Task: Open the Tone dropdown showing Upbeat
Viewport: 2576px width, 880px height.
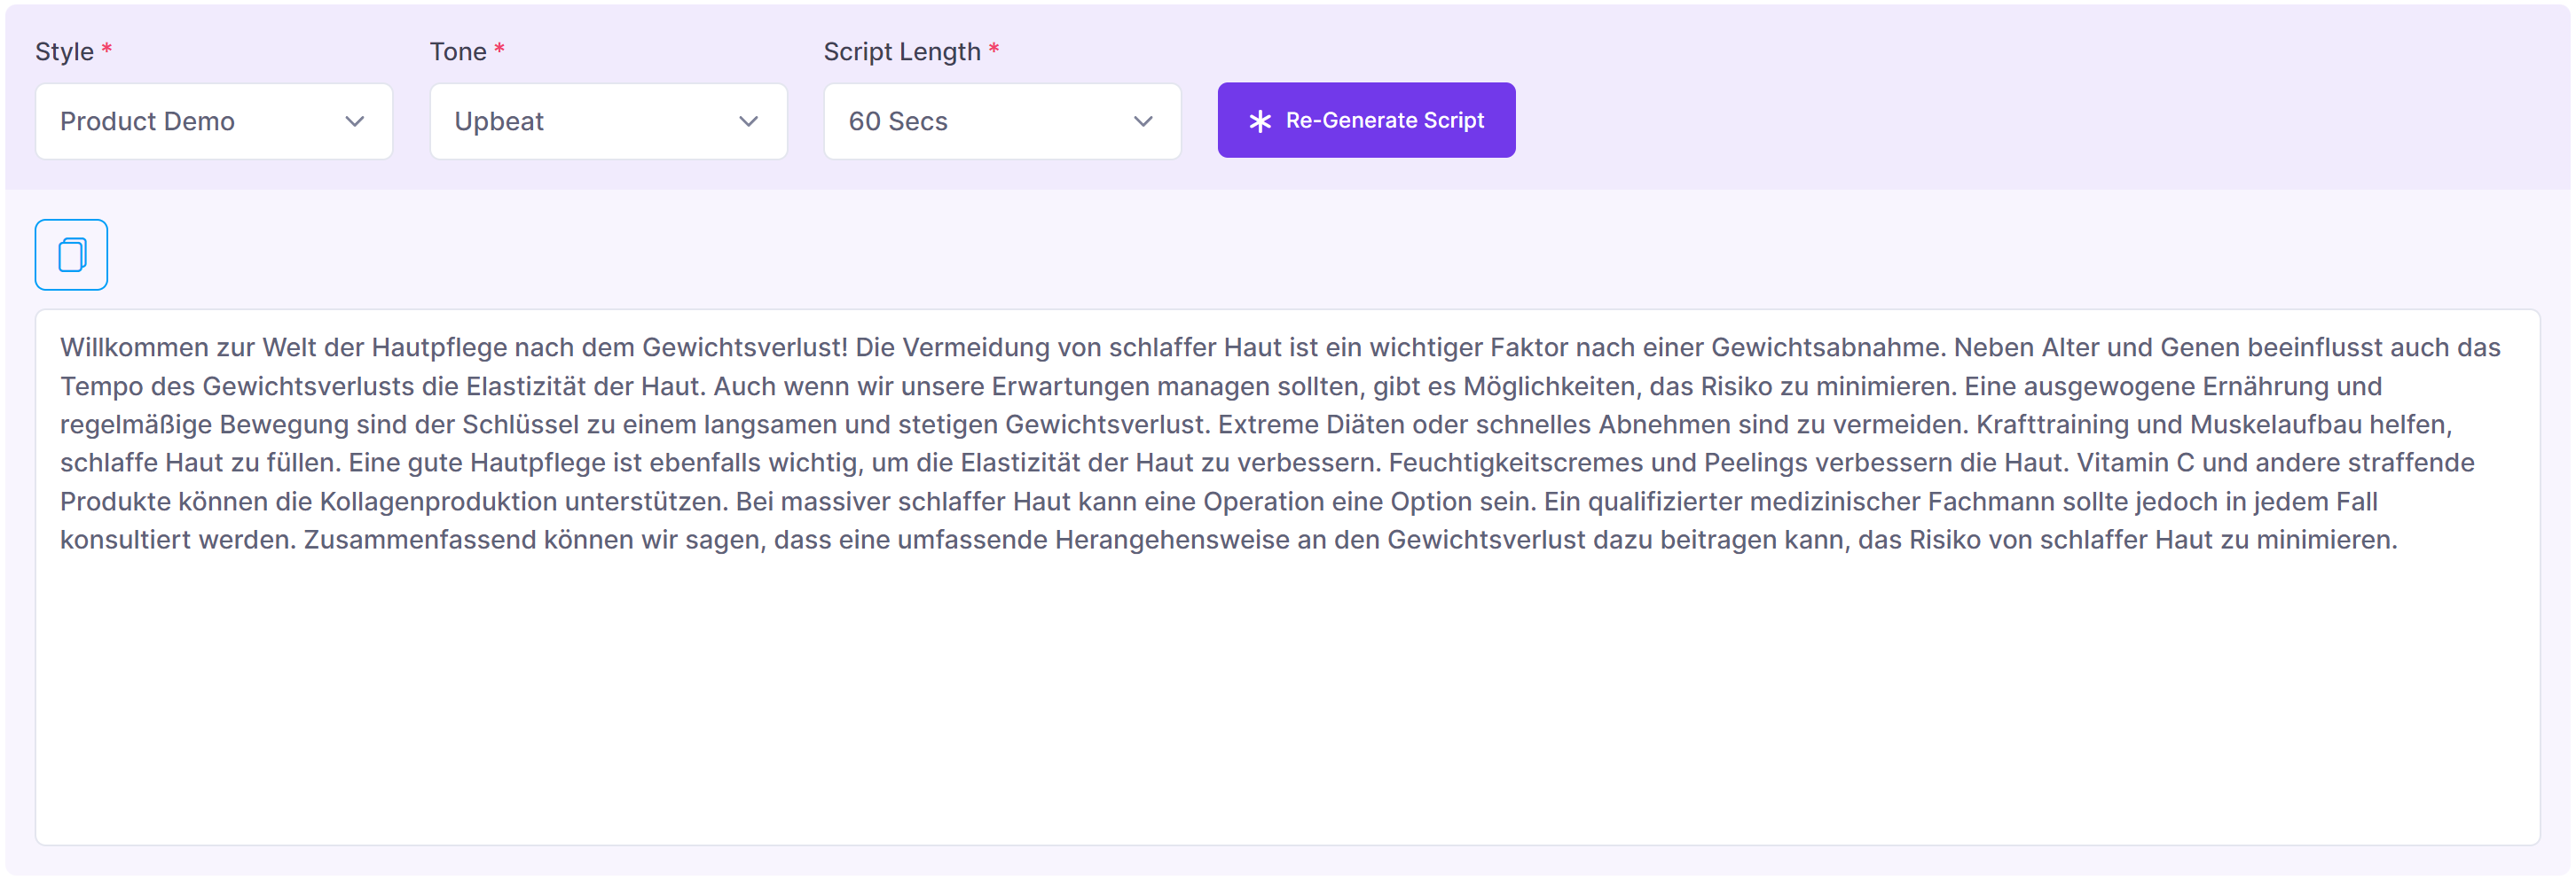Action: pos(608,121)
